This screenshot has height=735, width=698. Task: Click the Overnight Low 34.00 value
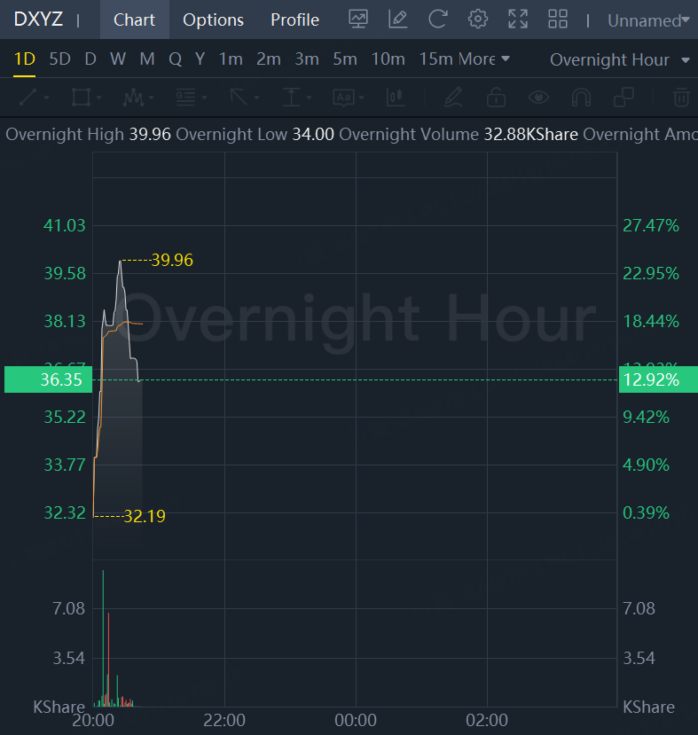coord(313,135)
